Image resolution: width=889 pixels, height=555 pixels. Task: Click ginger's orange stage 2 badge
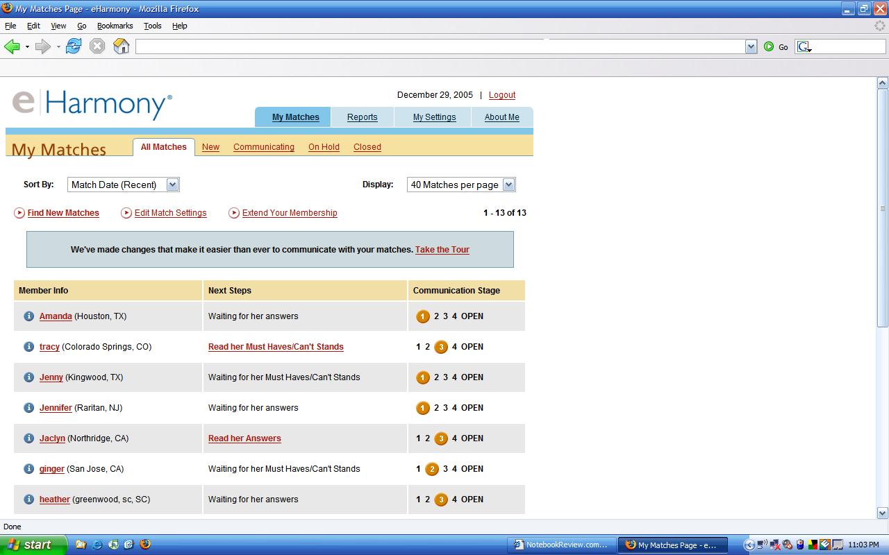click(x=432, y=470)
